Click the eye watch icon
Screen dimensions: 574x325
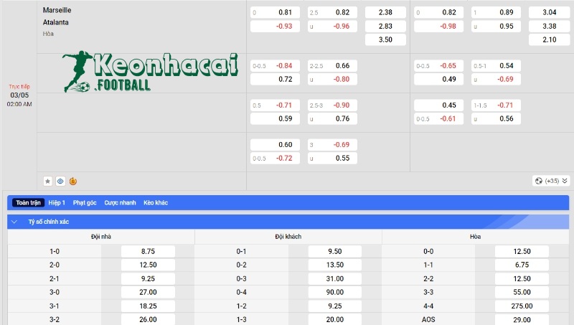pyautogui.click(x=60, y=182)
